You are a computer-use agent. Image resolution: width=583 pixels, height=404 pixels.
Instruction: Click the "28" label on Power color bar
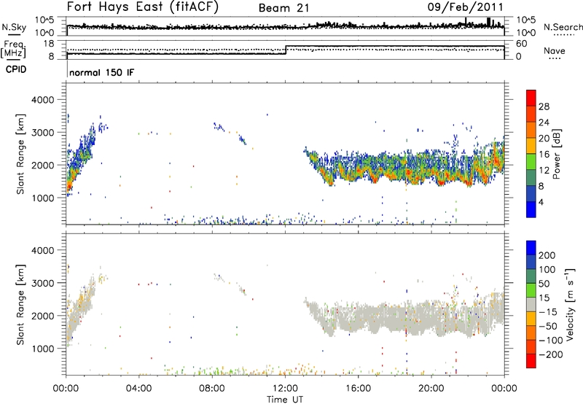(x=544, y=106)
